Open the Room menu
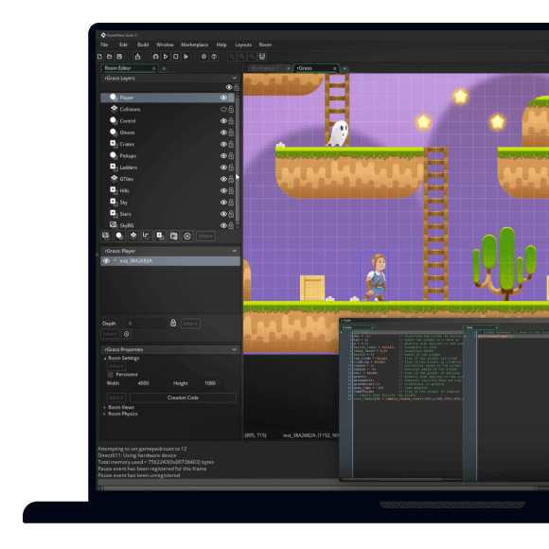Viewport: 549px width, 549px height. pyautogui.click(x=265, y=44)
